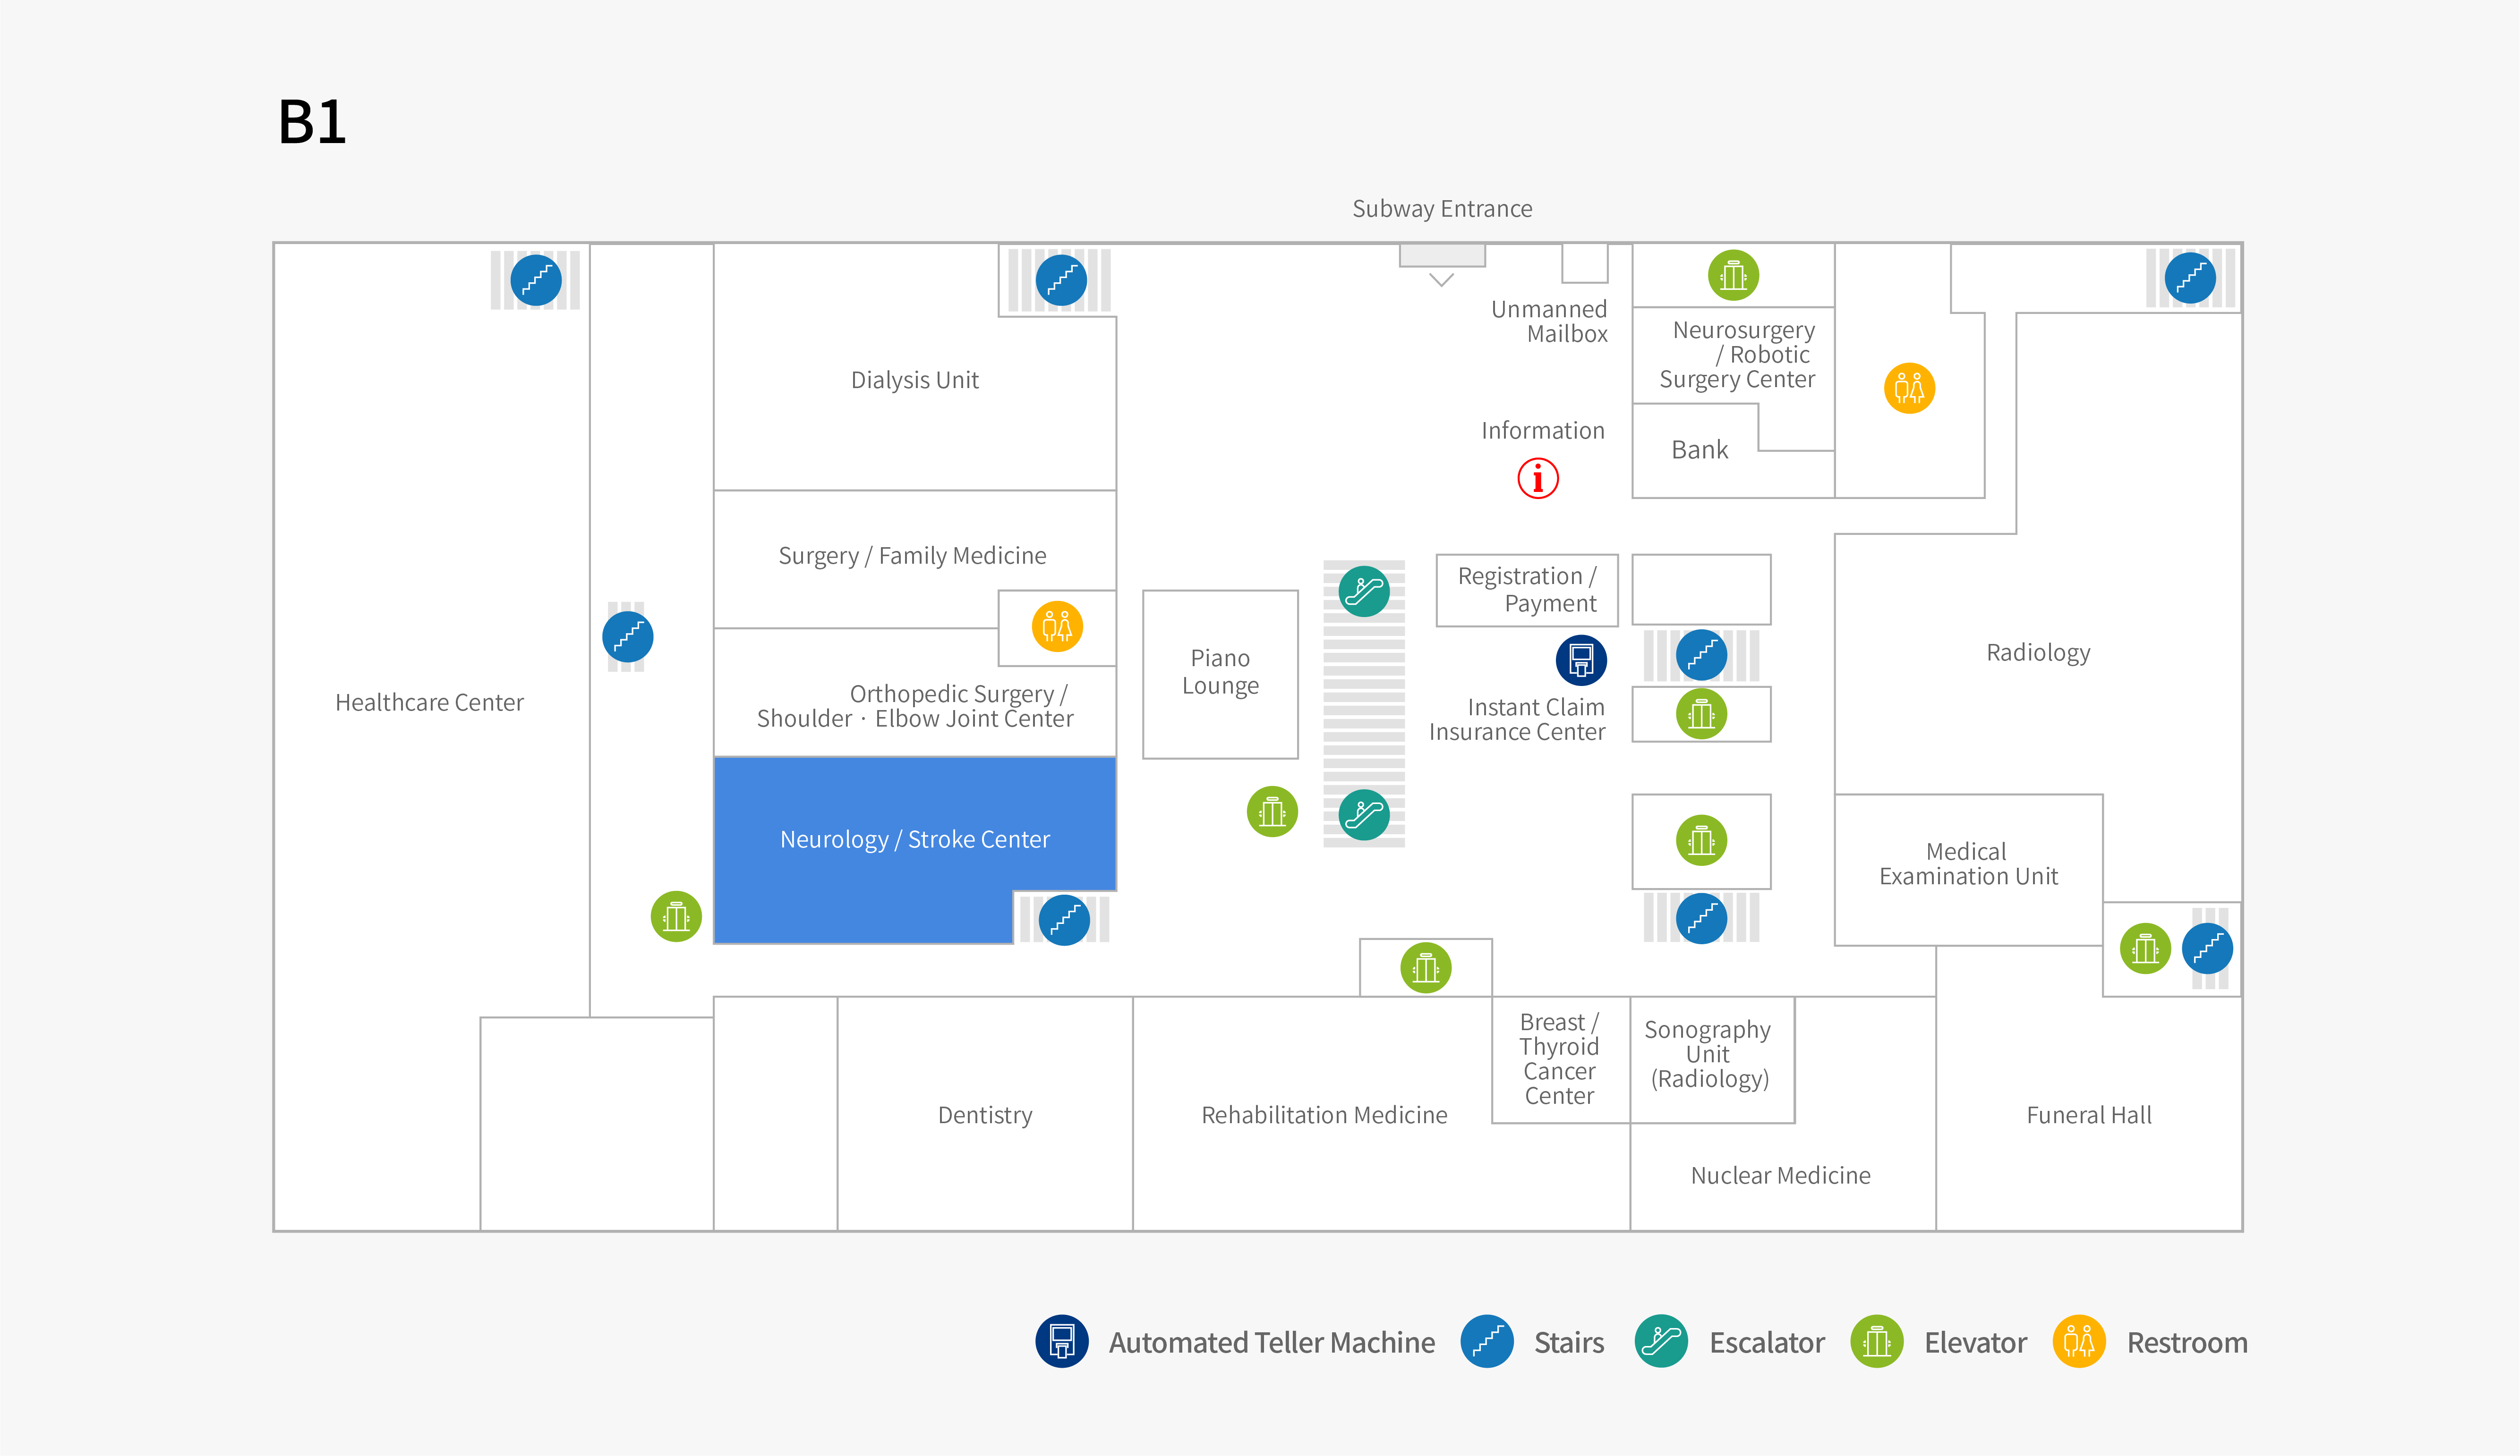The width and height of the screenshot is (2520, 1456).
Task: Click the red Information icon
Action: click(1538, 479)
